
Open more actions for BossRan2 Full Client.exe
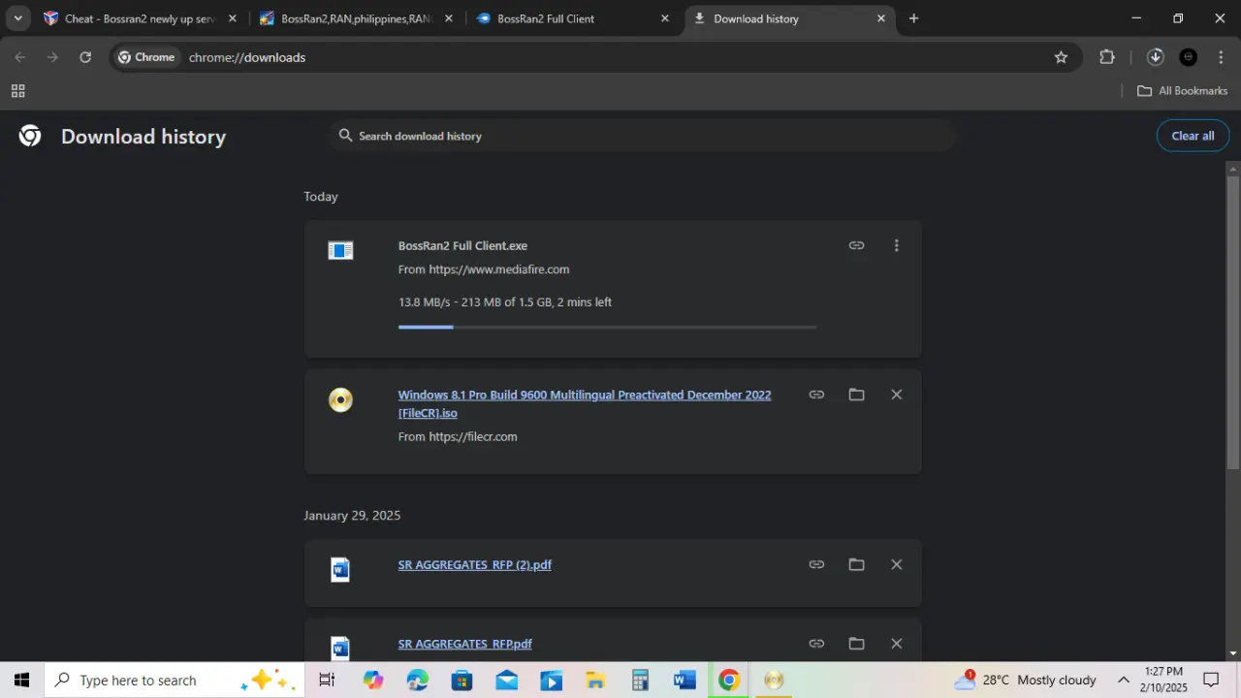896,245
